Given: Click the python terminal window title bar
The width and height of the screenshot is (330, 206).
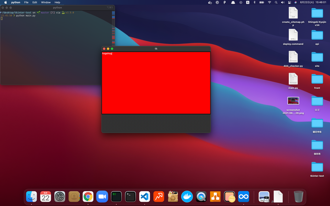Looking at the screenshot, I should tap(57, 8).
